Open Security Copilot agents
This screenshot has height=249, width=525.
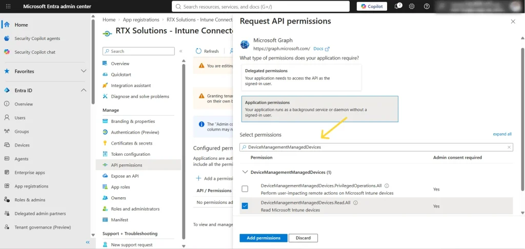coord(37,38)
